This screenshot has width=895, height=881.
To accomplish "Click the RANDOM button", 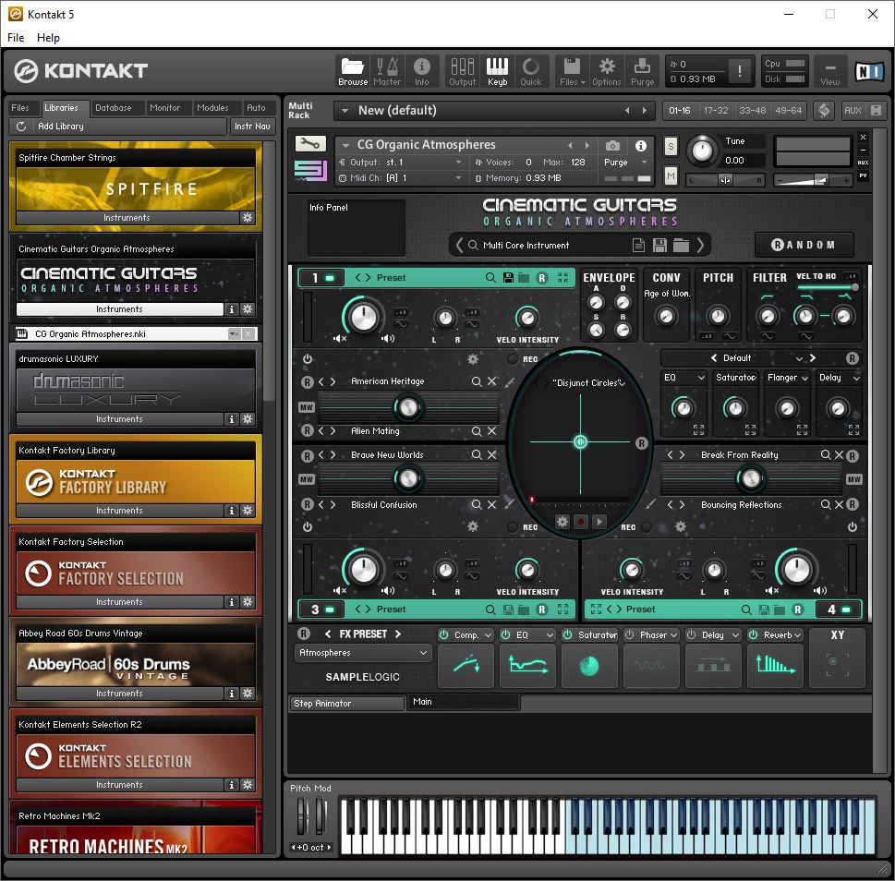I will point(804,245).
